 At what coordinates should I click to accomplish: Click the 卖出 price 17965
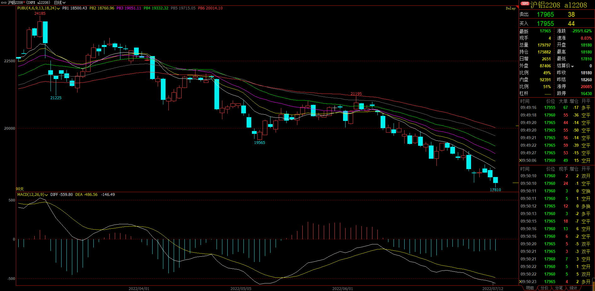point(545,14)
